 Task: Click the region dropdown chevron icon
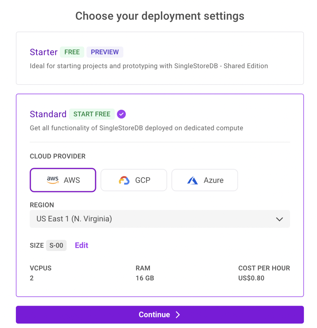coord(279,219)
